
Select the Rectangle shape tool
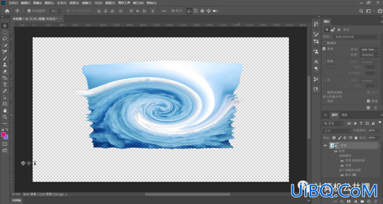coord(5,104)
